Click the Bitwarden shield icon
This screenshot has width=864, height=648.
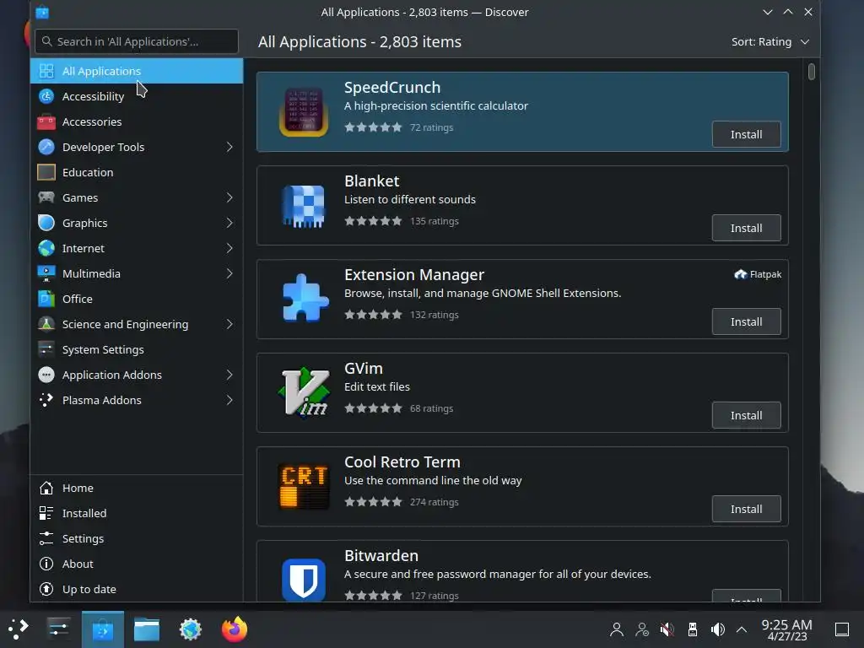click(x=304, y=579)
